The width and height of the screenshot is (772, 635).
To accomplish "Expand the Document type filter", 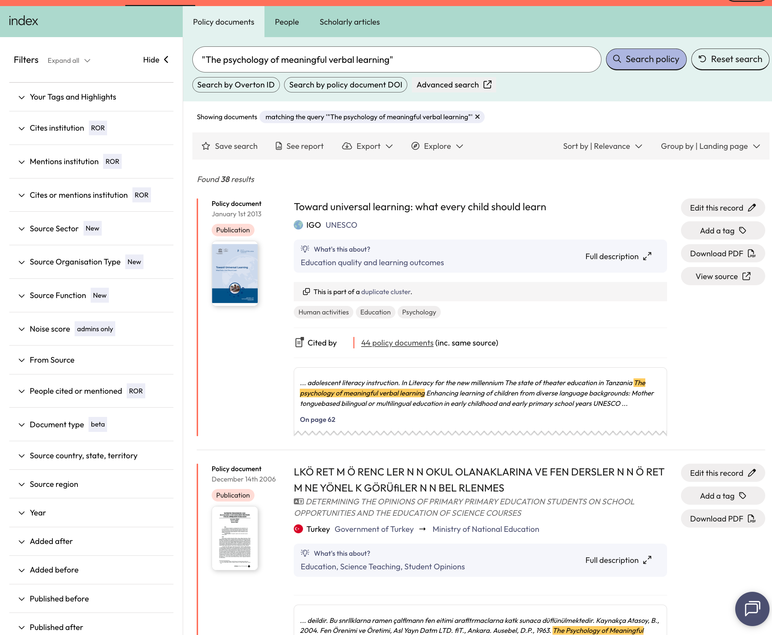I will [x=91, y=424].
